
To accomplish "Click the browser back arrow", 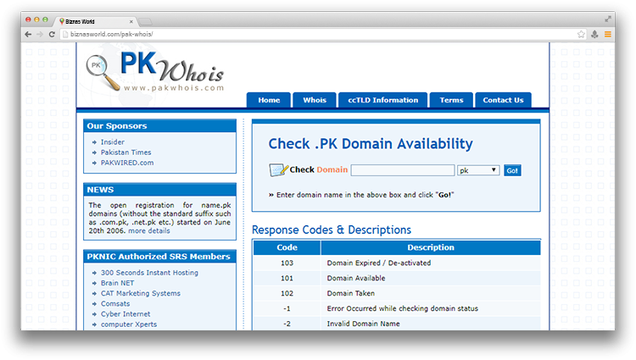I will (x=28, y=35).
